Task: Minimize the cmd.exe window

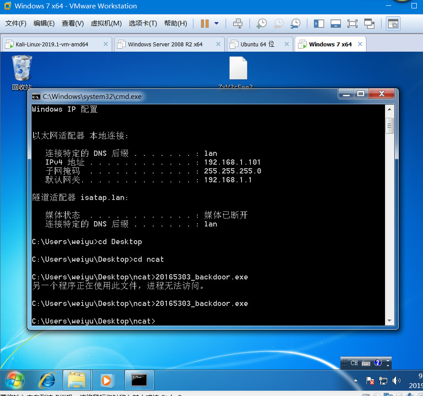Action: coord(346,94)
